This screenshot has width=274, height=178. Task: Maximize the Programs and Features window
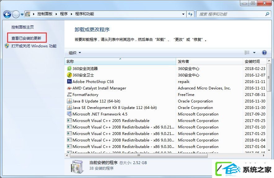(x=253, y=3)
